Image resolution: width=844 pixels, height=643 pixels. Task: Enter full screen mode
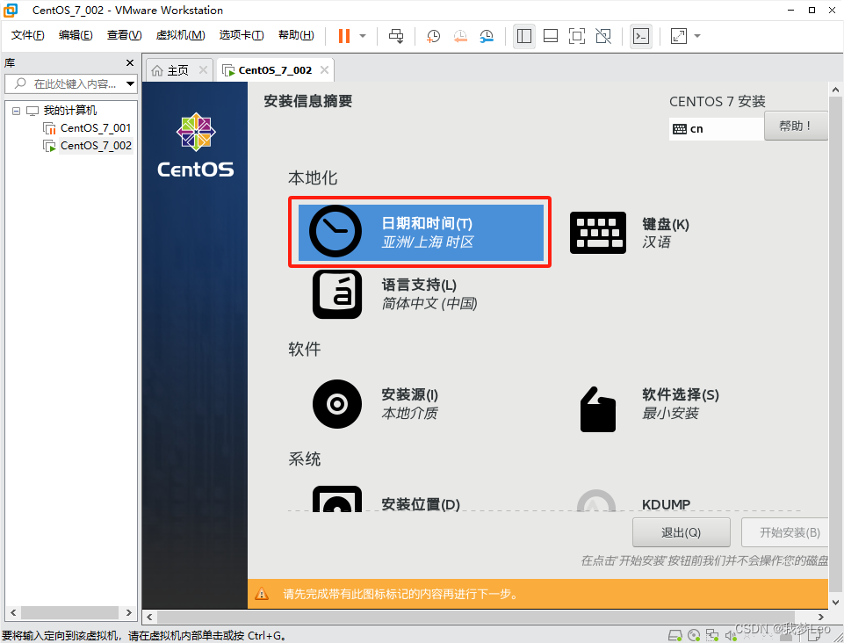[577, 36]
